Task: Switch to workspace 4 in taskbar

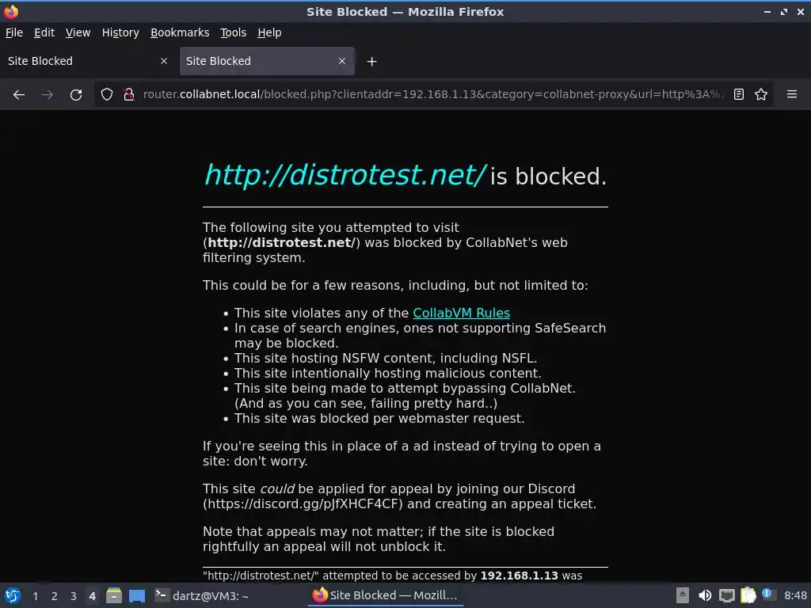Action: pyautogui.click(x=92, y=596)
